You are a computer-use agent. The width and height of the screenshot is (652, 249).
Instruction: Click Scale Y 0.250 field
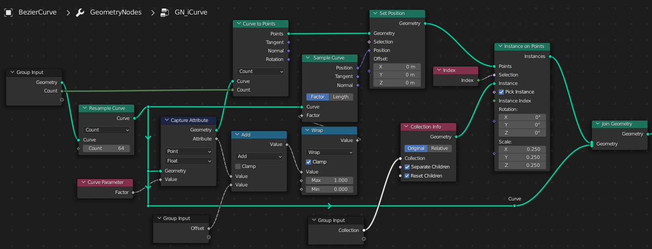click(522, 157)
